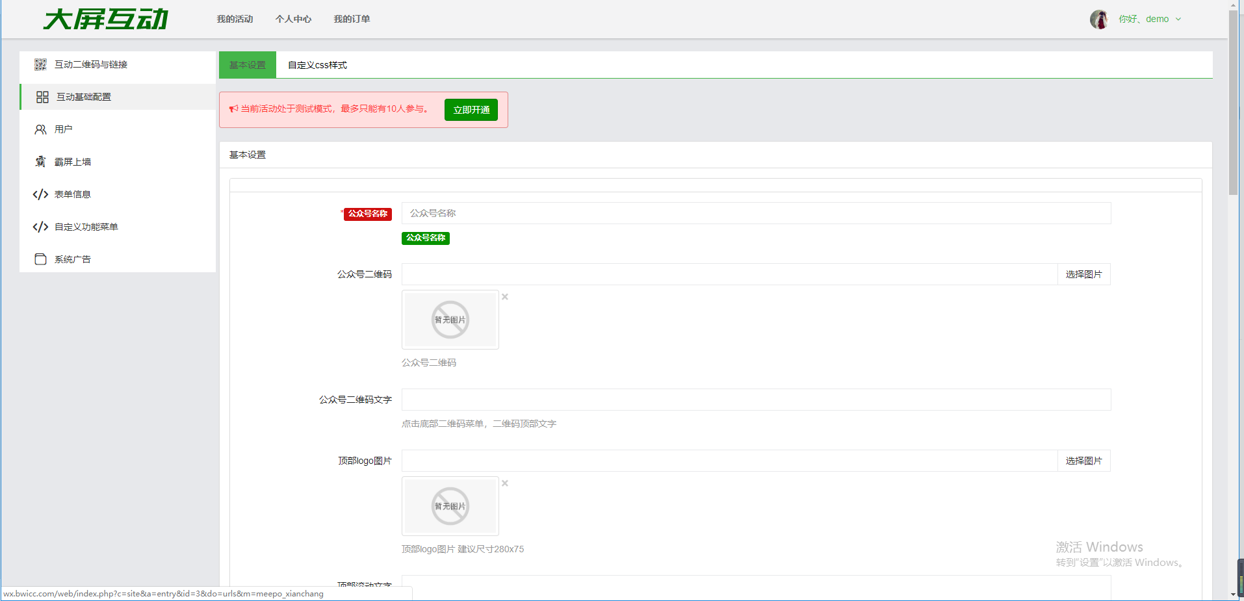Click the 系统广告 folder icon
This screenshot has height=601, width=1244.
point(40,259)
